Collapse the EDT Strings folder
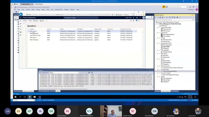This screenshot has width=209, height=117. click(x=158, y=54)
